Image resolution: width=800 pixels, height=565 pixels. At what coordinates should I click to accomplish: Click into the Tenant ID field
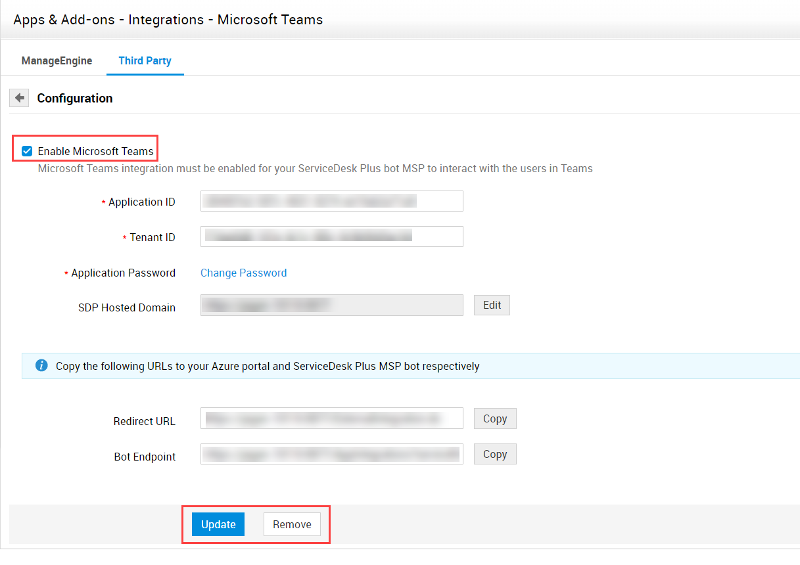coord(331,237)
